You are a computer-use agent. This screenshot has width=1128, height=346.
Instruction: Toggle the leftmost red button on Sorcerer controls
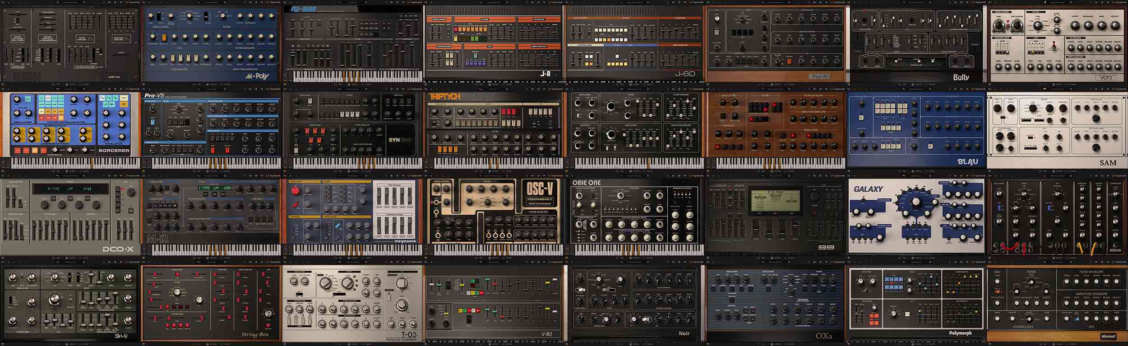coord(18,150)
